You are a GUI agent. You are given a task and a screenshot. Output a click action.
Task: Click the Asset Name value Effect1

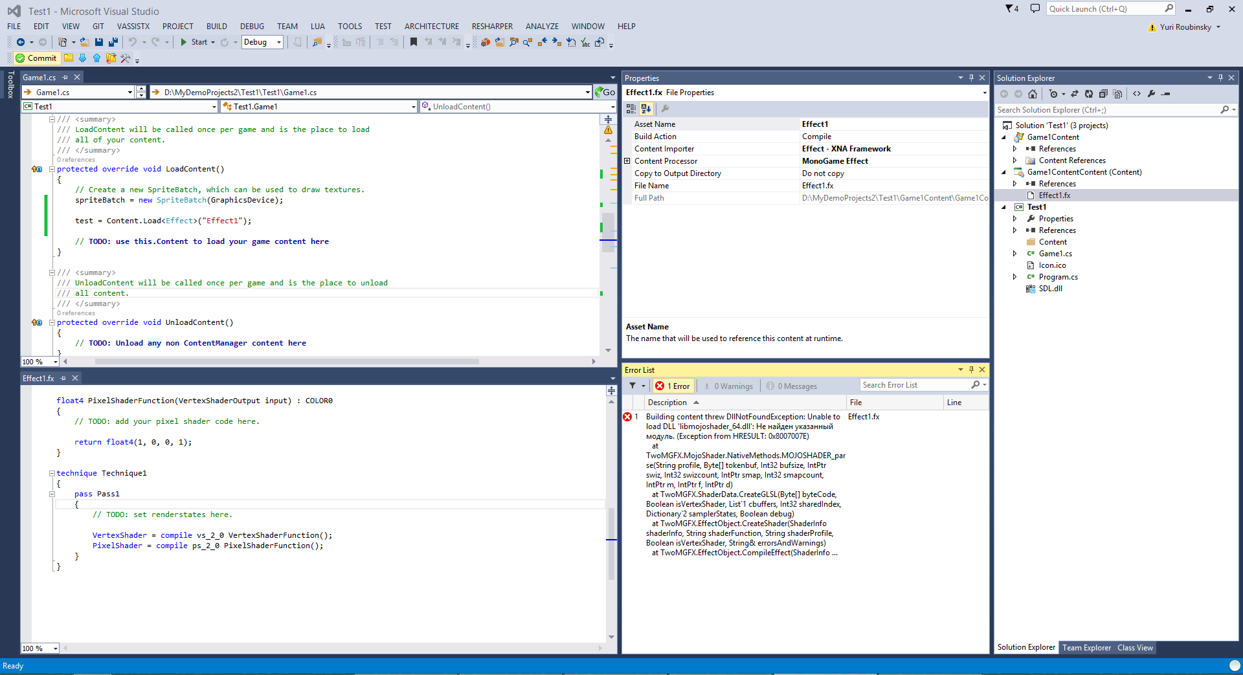click(894, 124)
